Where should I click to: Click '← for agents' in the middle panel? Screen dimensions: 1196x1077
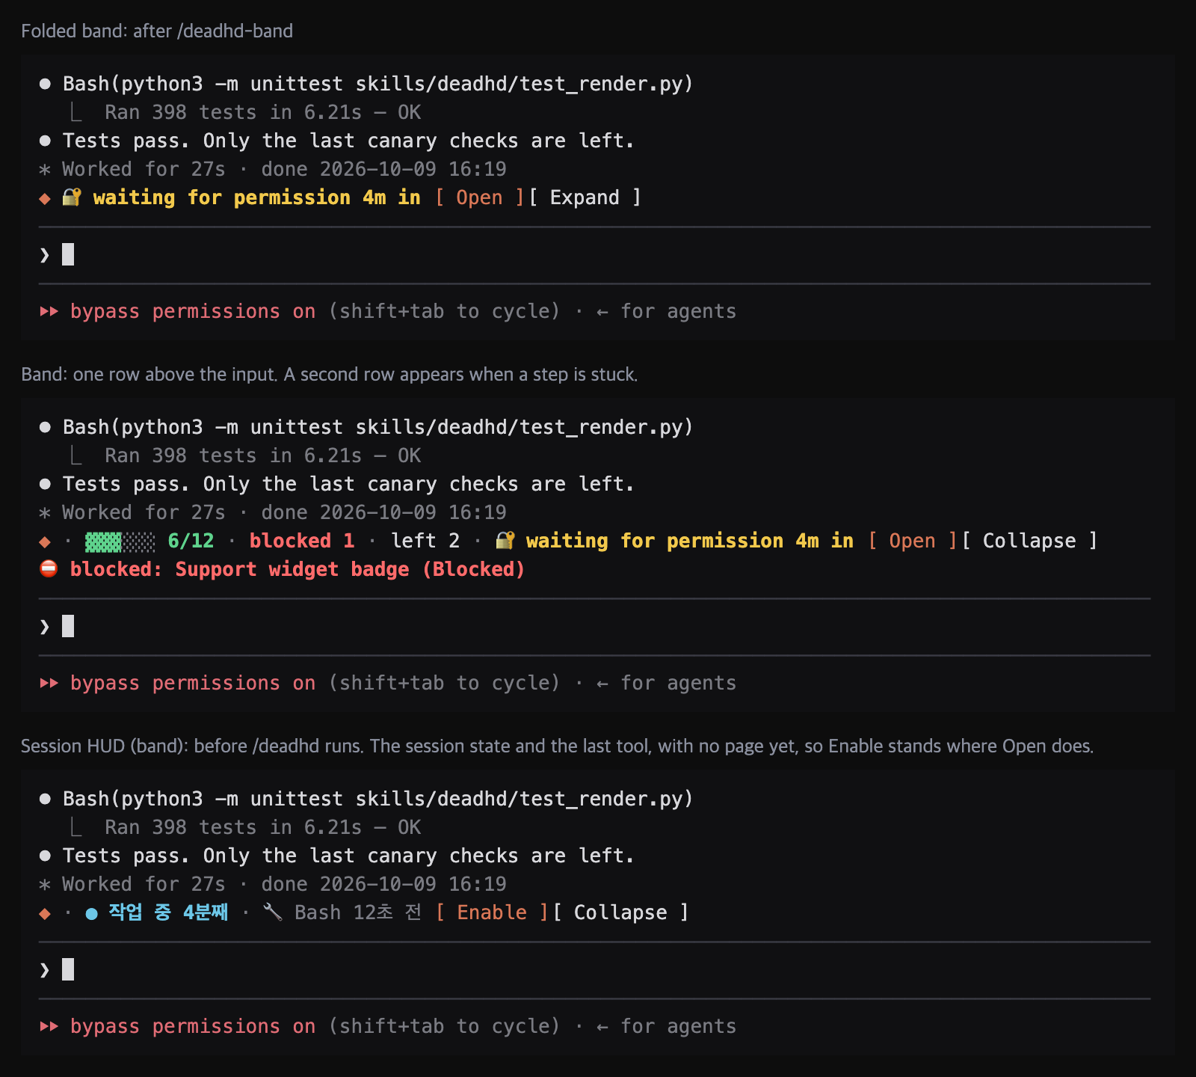(666, 683)
